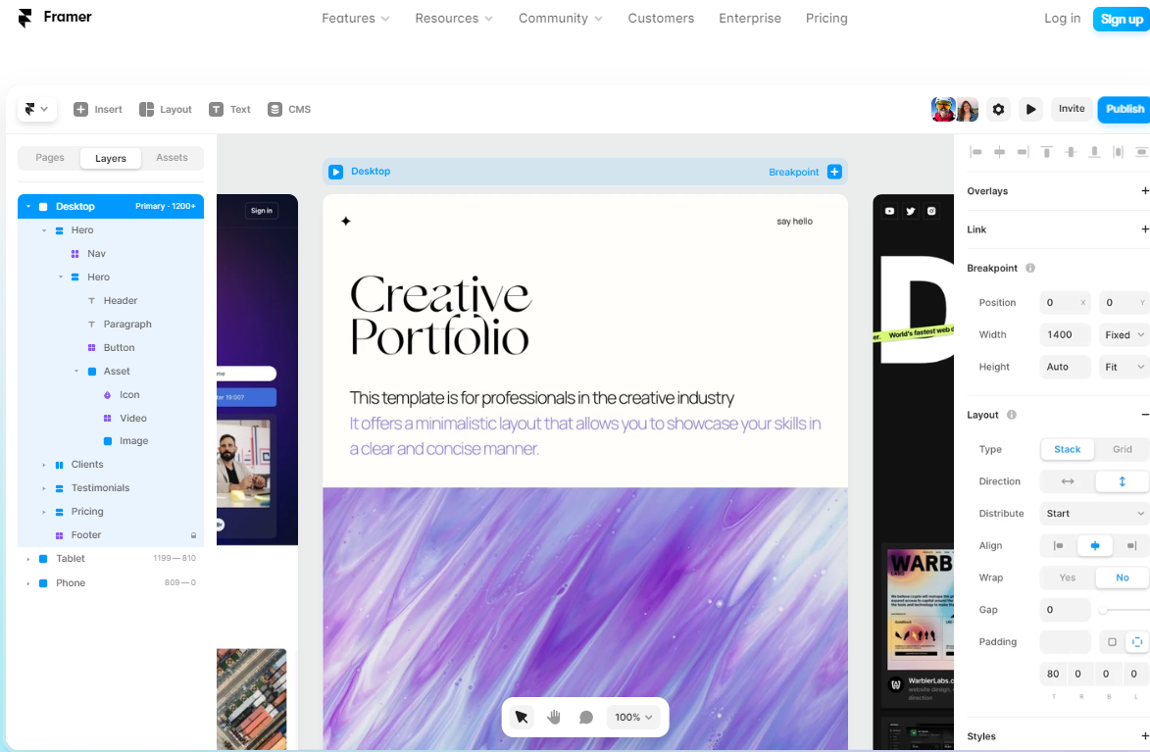Align top edges icon
1150x752 pixels.
click(x=1047, y=152)
